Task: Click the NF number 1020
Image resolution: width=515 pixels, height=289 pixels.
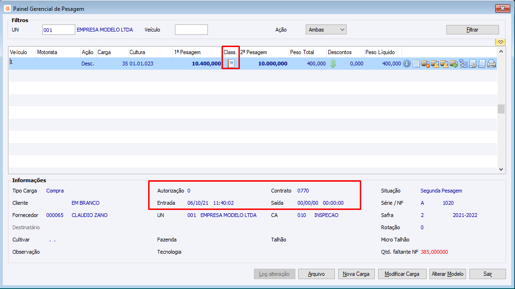Action: tap(448, 203)
